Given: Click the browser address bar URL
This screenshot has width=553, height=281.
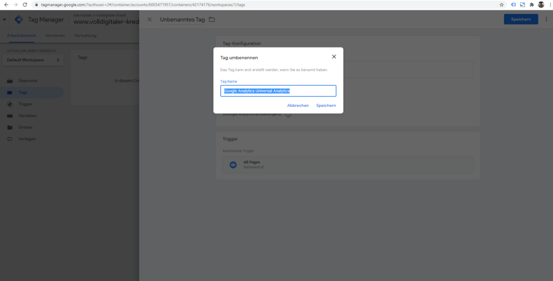Looking at the screenshot, I should pyautogui.click(x=143, y=5).
